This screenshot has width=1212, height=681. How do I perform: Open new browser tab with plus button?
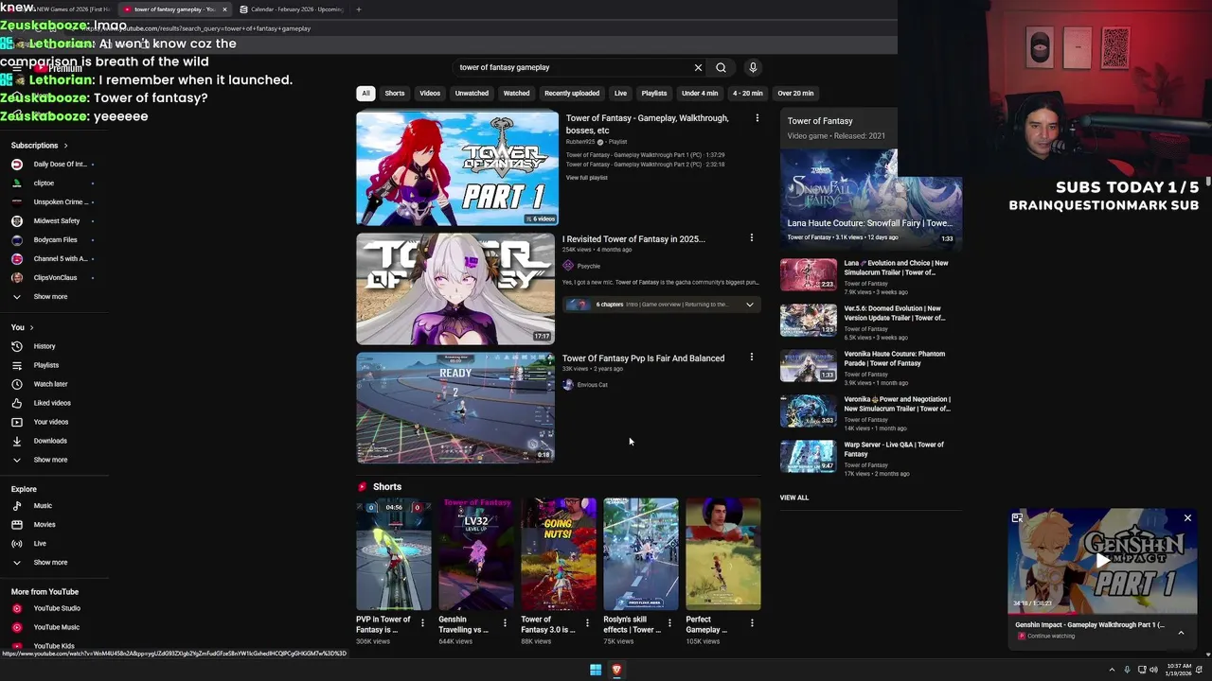click(x=358, y=9)
